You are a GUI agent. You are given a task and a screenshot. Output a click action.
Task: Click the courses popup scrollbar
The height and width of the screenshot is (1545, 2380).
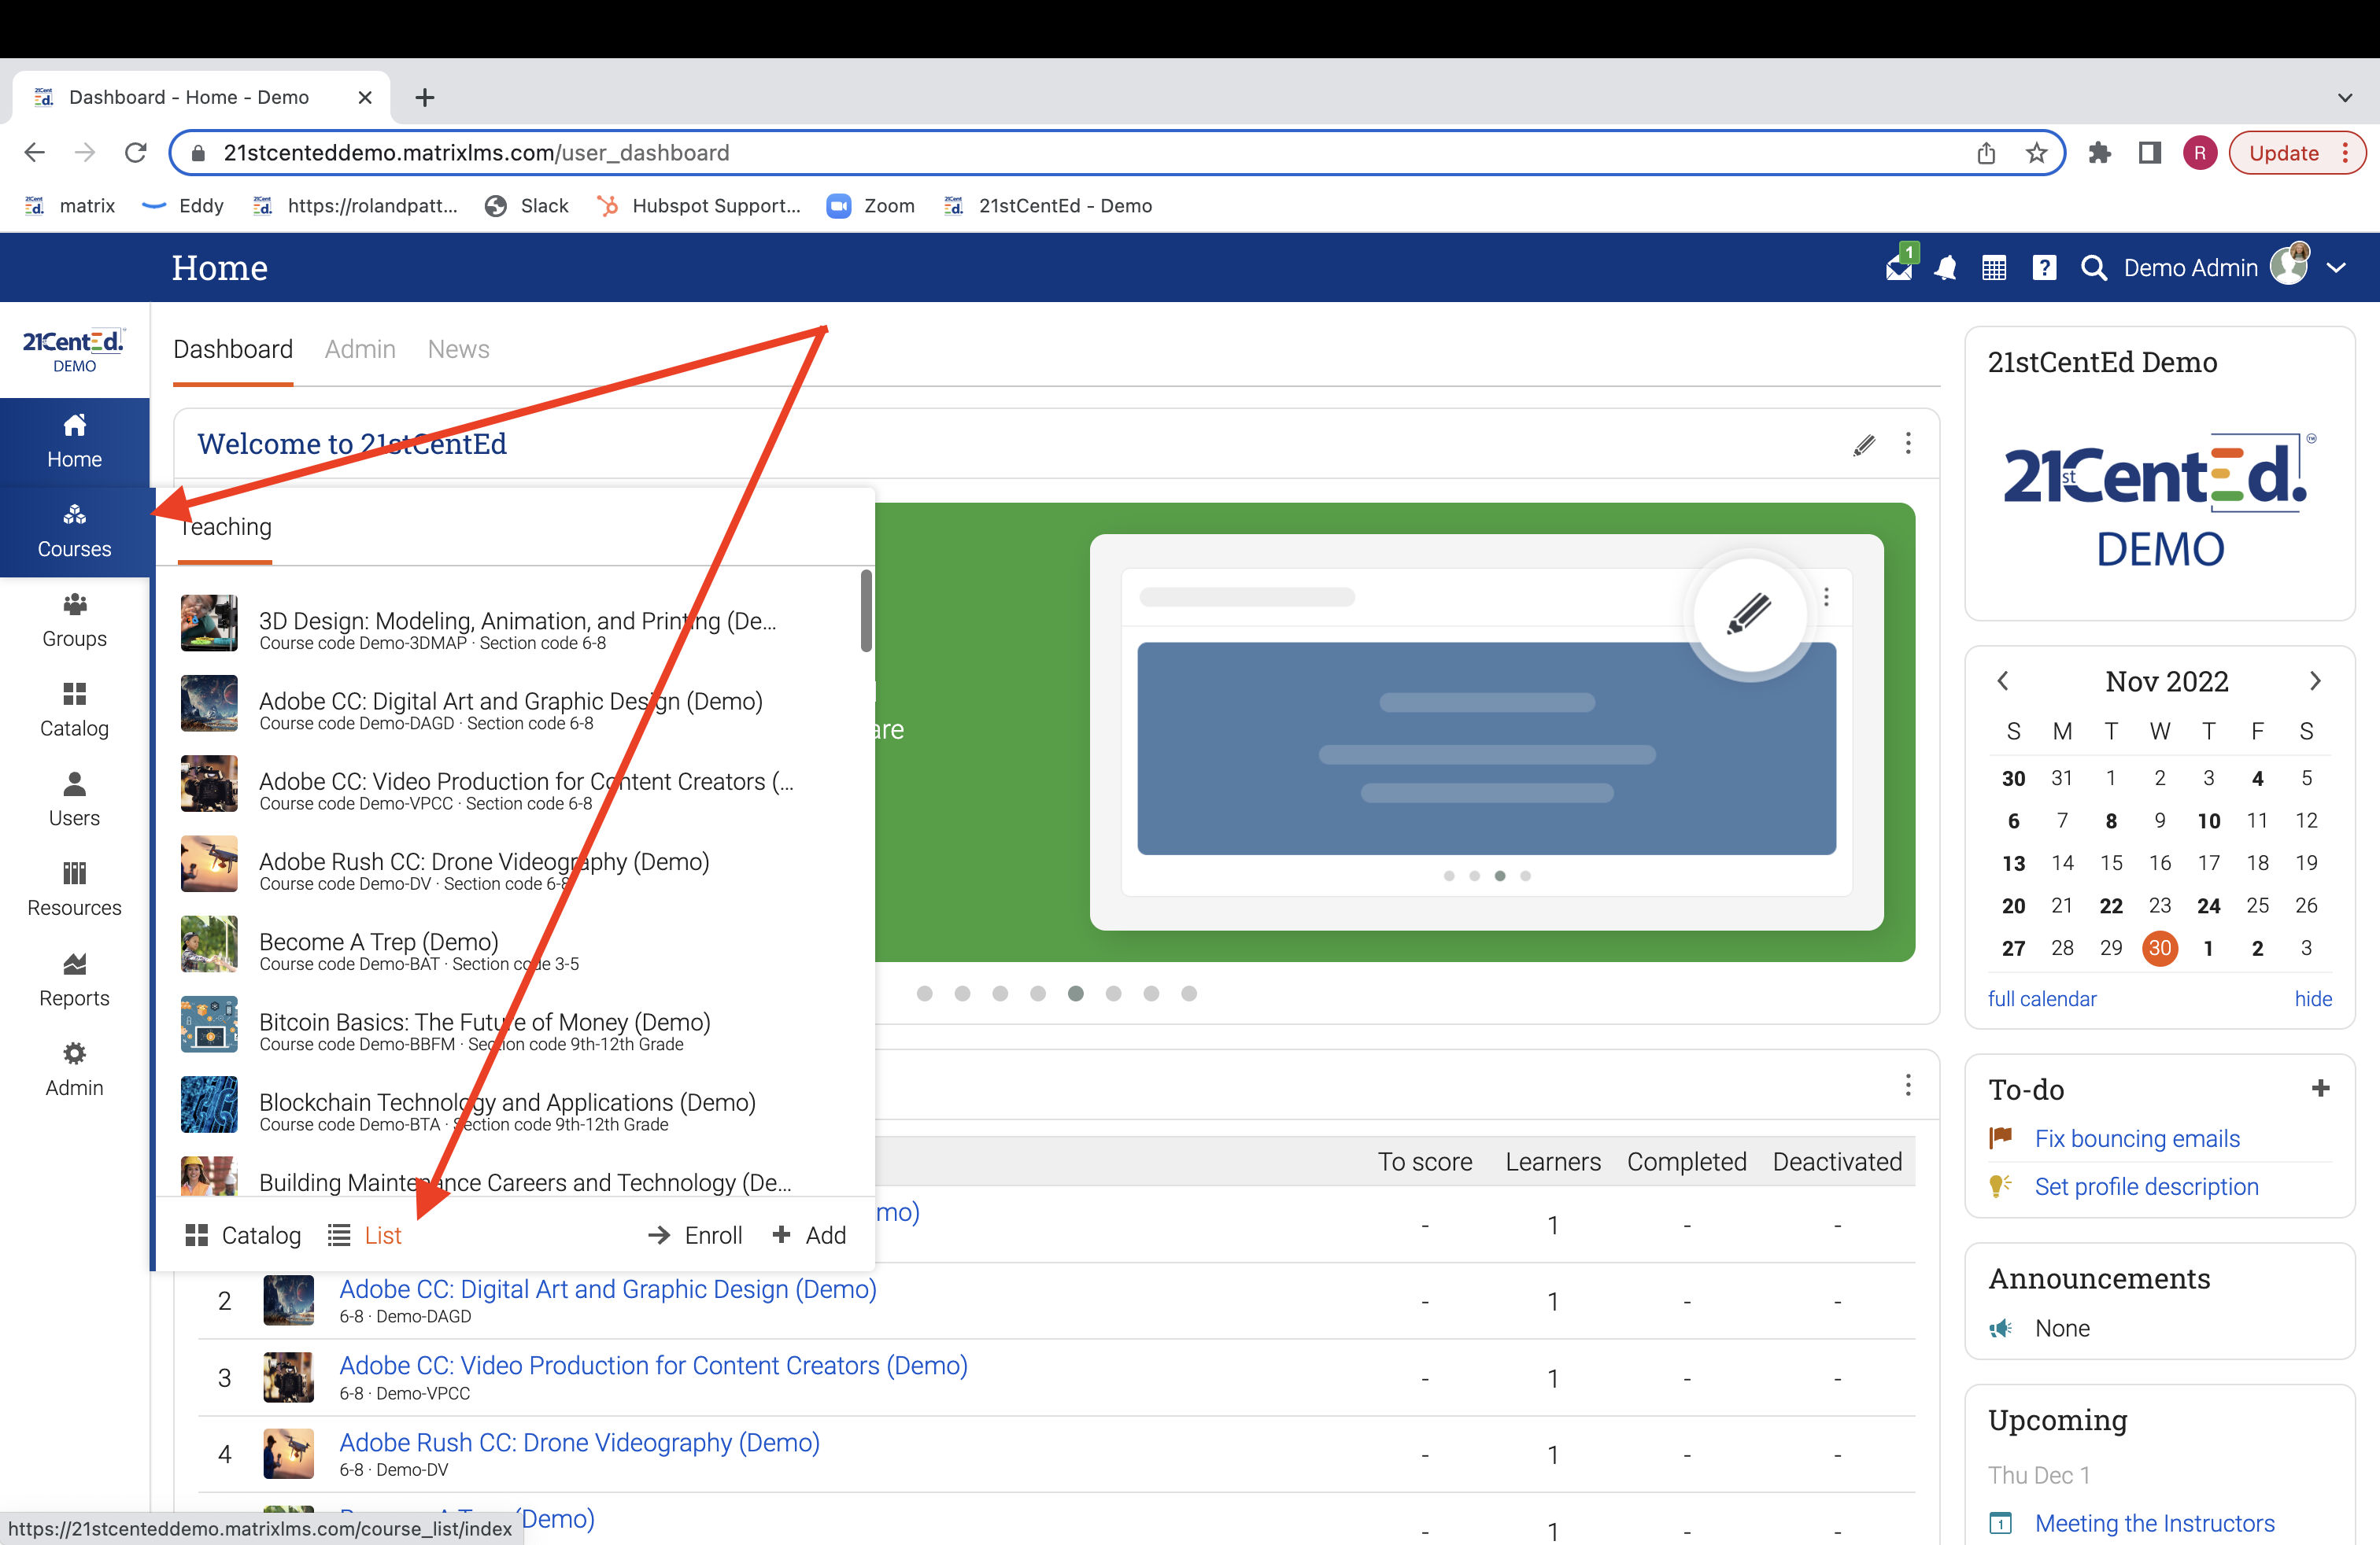(x=866, y=610)
